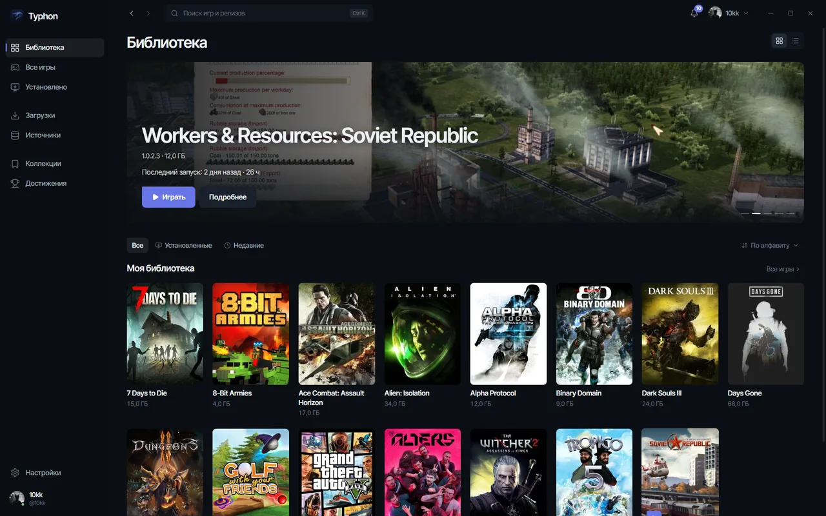826x516 pixels.
Task: Open The Witcher 2 cover
Action: [x=509, y=472]
